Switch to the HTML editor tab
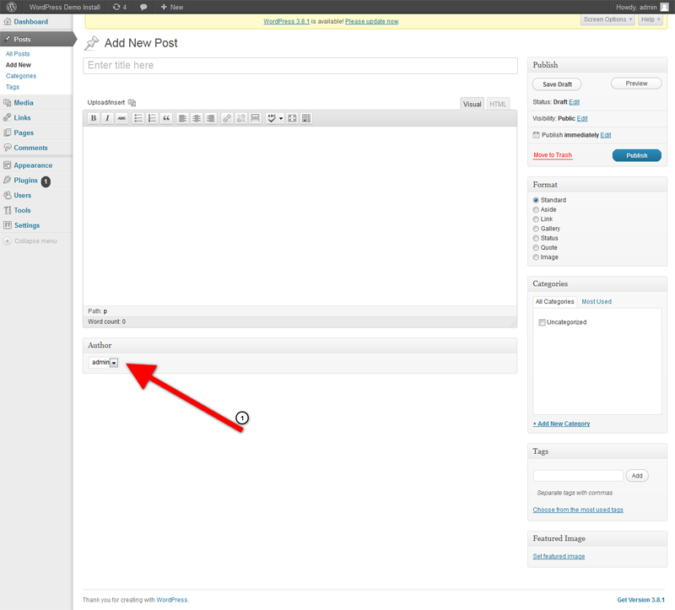The height and width of the screenshot is (610, 675). pyautogui.click(x=498, y=104)
